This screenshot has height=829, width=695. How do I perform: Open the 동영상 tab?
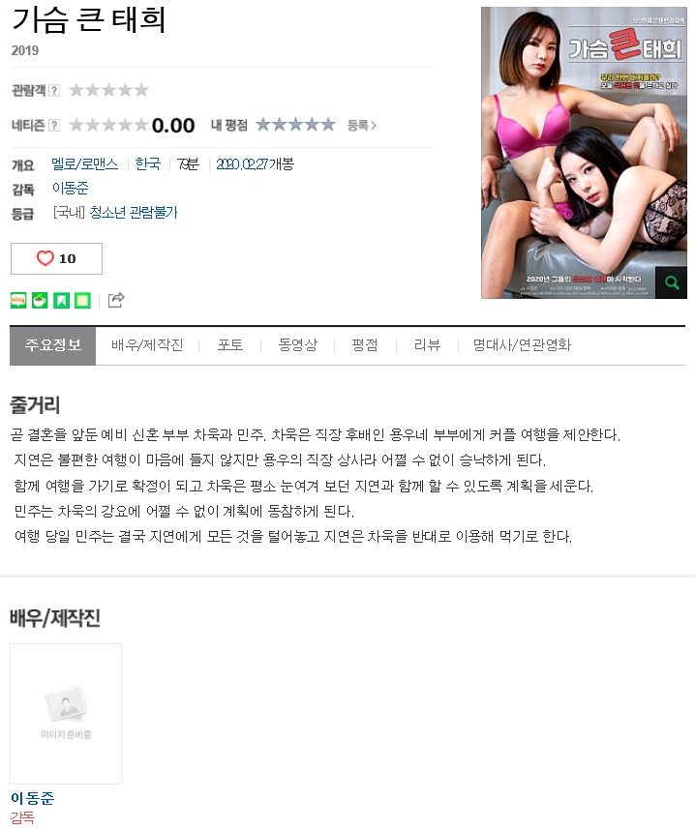click(298, 345)
